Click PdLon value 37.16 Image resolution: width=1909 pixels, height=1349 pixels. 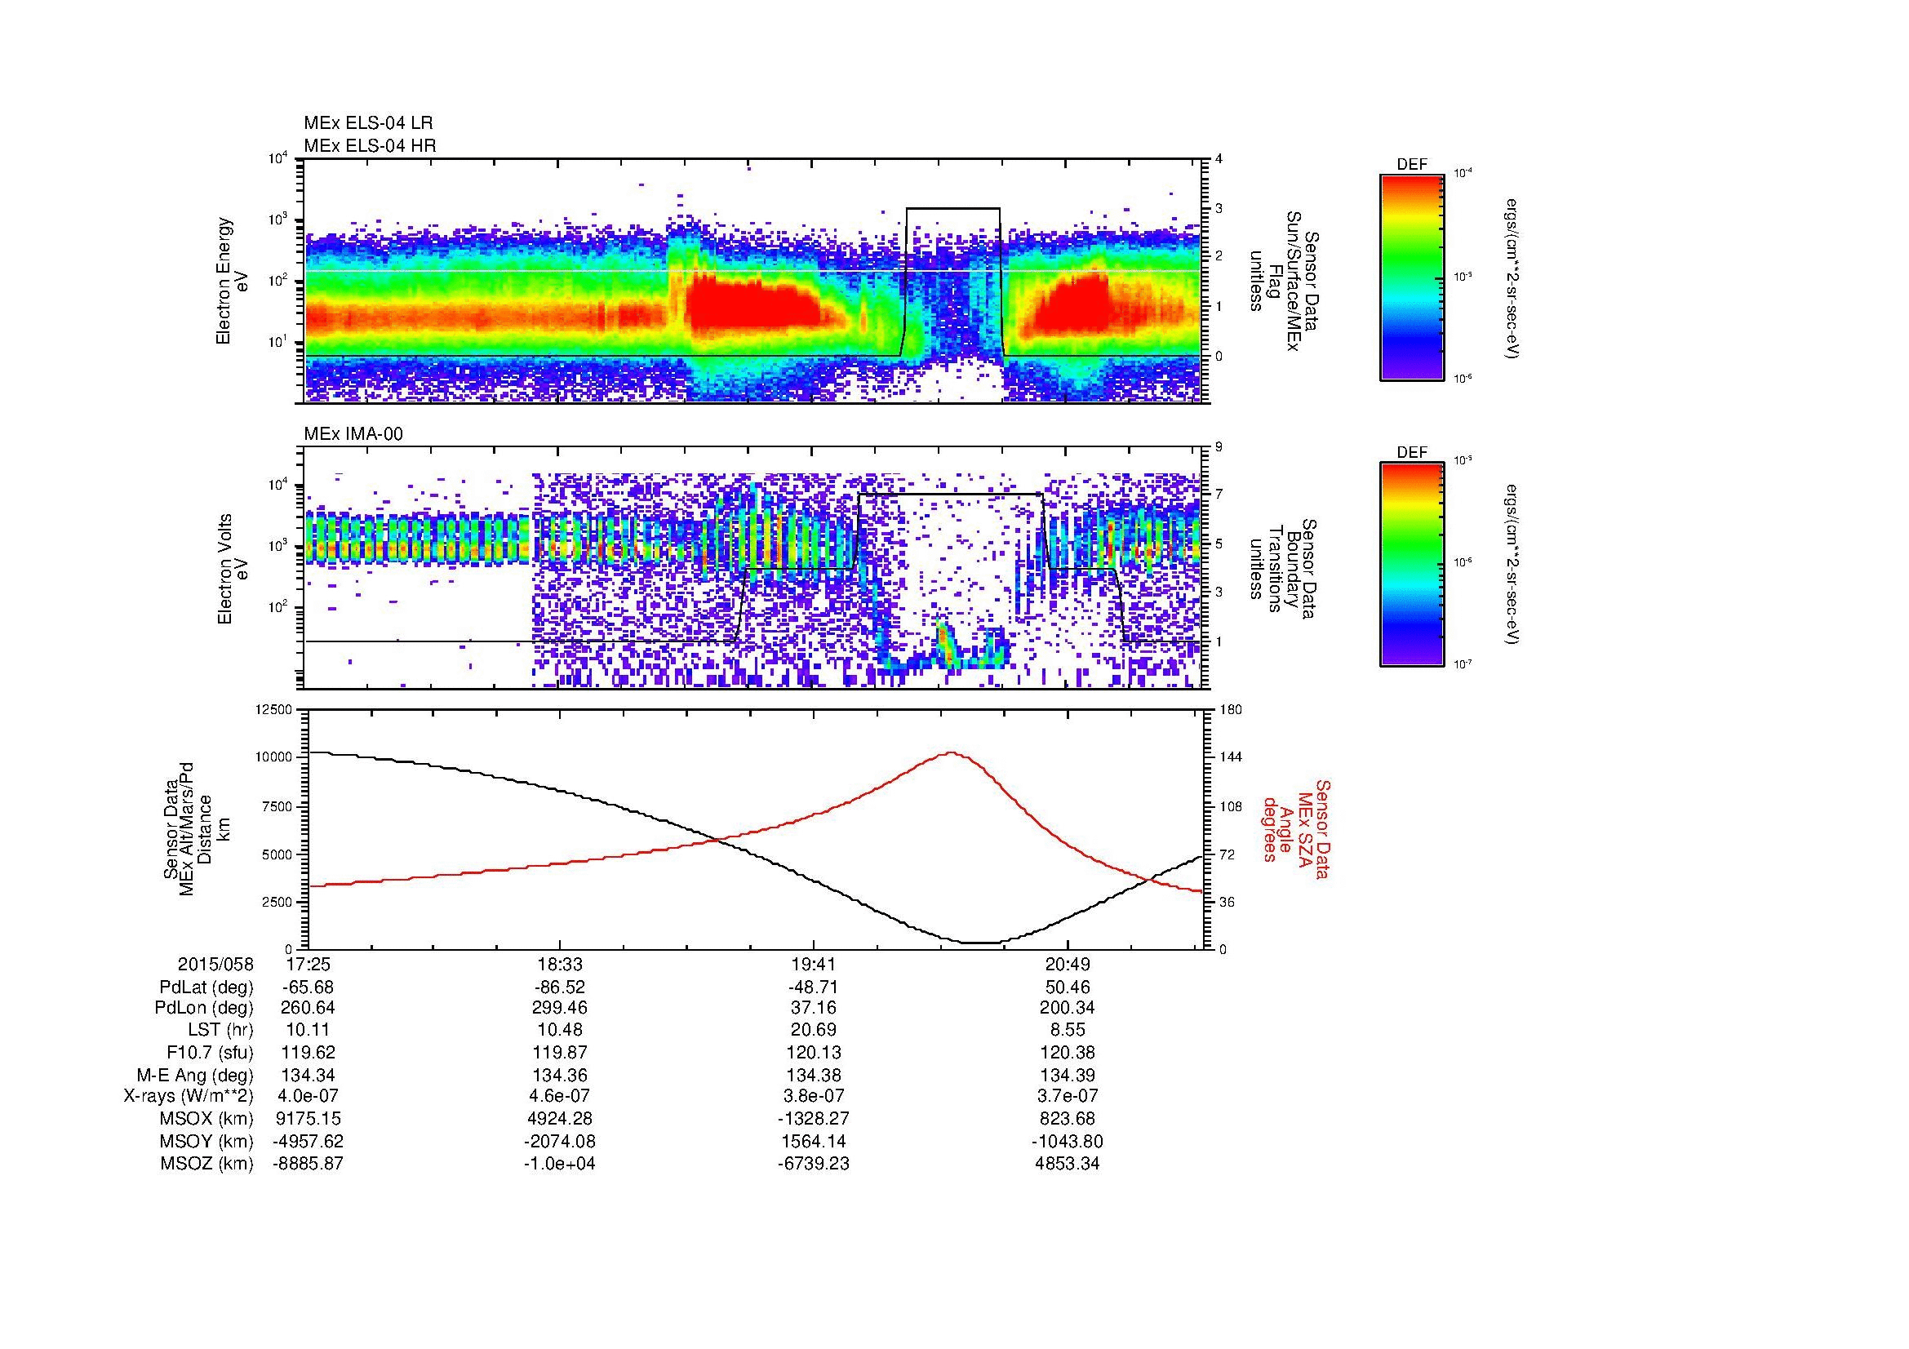click(x=815, y=1008)
